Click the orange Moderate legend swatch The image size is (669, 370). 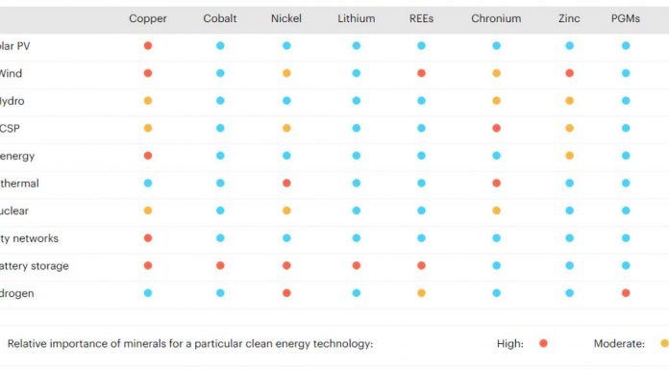tap(665, 343)
